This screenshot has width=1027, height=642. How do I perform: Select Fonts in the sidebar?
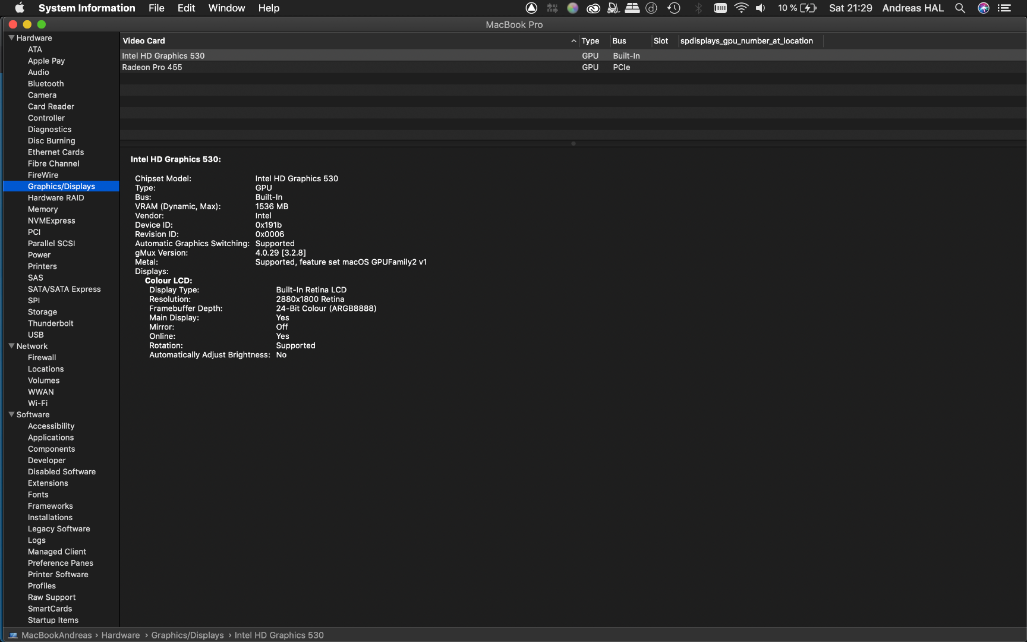pyautogui.click(x=38, y=495)
